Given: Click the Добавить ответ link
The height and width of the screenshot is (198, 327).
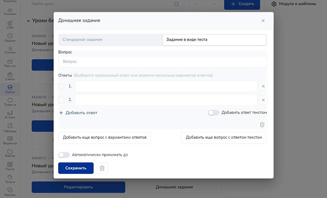Looking at the screenshot, I should pyautogui.click(x=78, y=113).
